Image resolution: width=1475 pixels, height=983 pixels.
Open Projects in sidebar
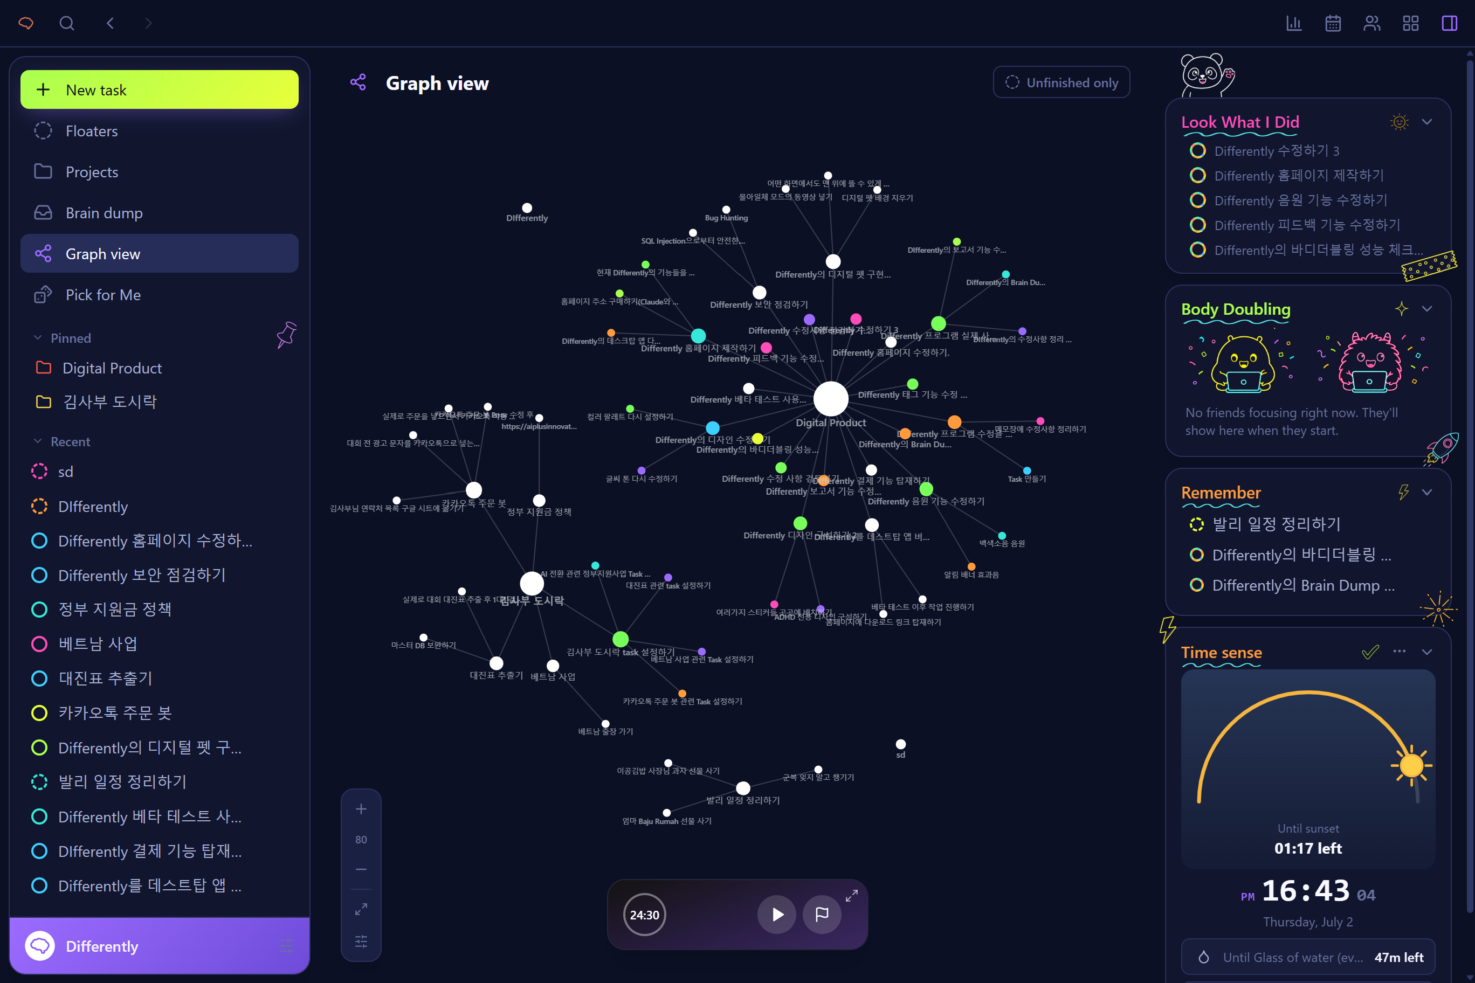(159, 172)
